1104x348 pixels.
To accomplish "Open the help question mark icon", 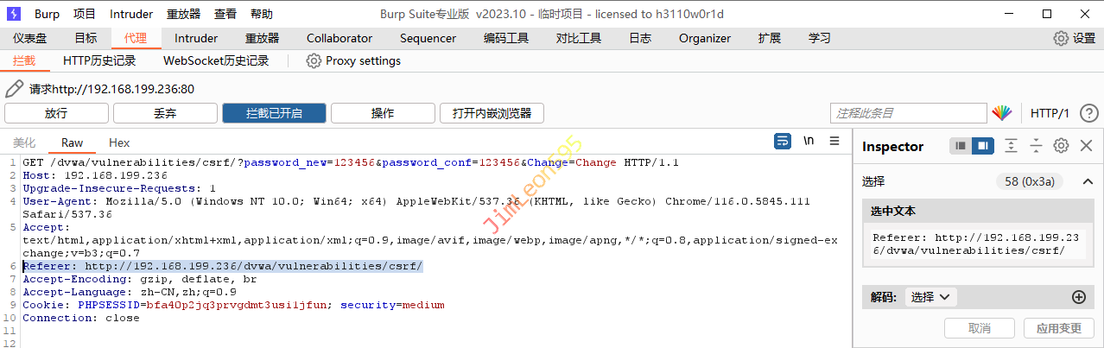I will [1088, 113].
